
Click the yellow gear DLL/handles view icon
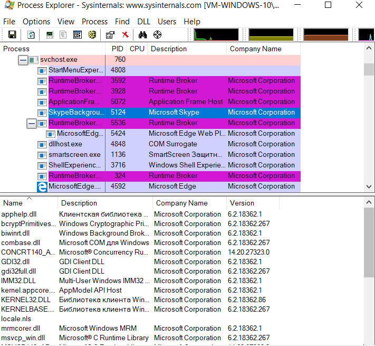(x=92, y=35)
